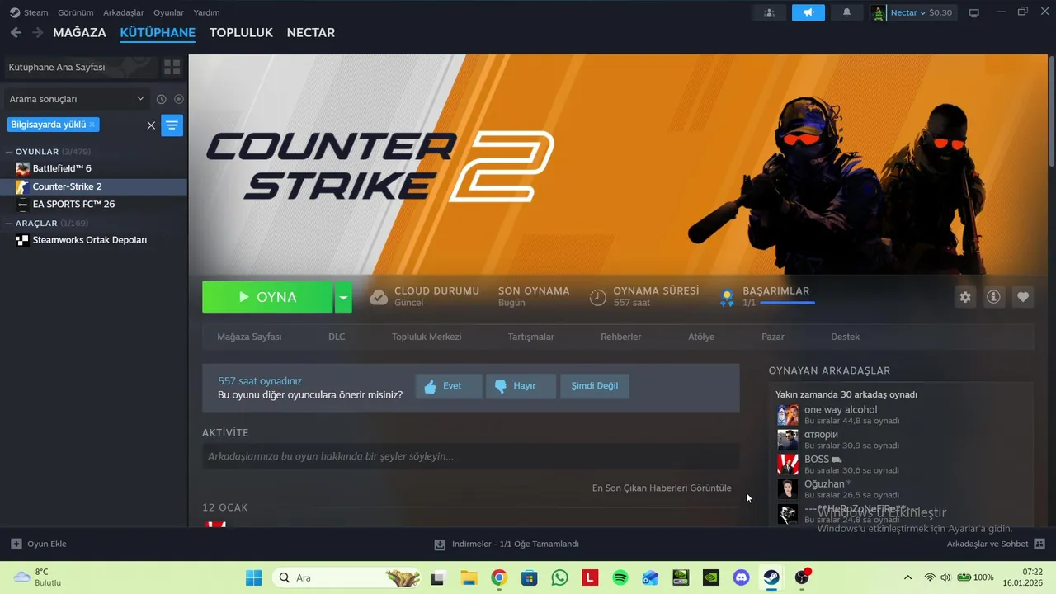
Task: Open the Görünüm menu
Action: click(75, 12)
